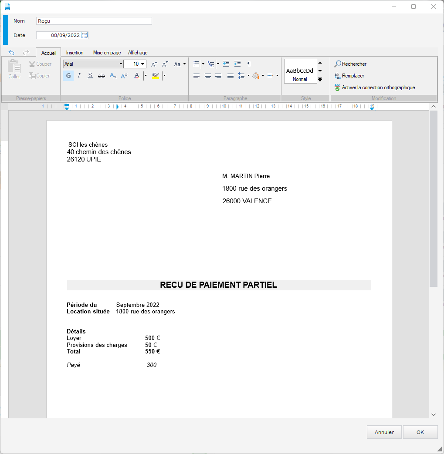Open the Mise en page tab
Screen dimensions: 444x454
pos(107,53)
